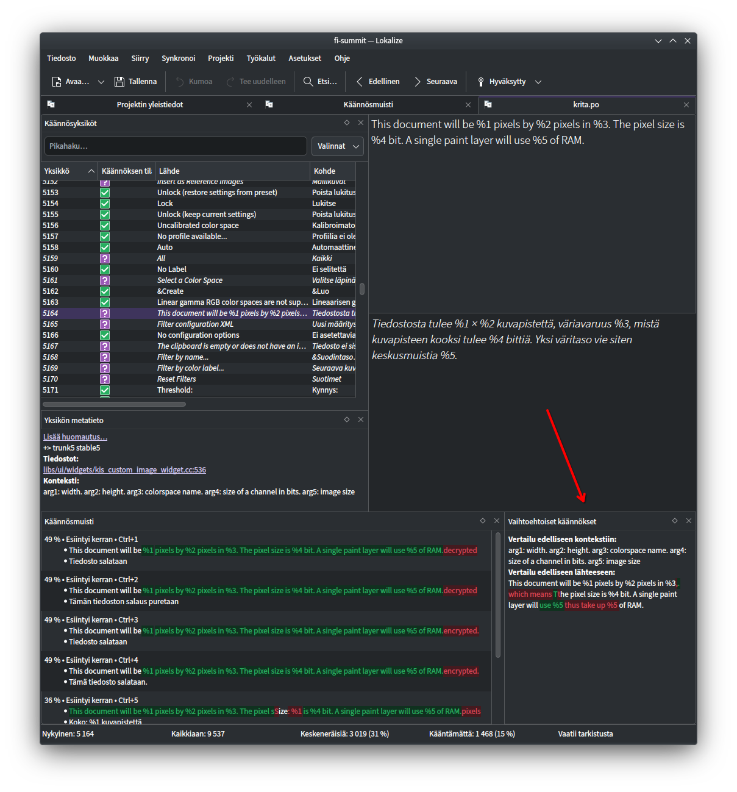
Task: Click the suggestion "Tämä tiedosto salataan."
Action: 108,682
